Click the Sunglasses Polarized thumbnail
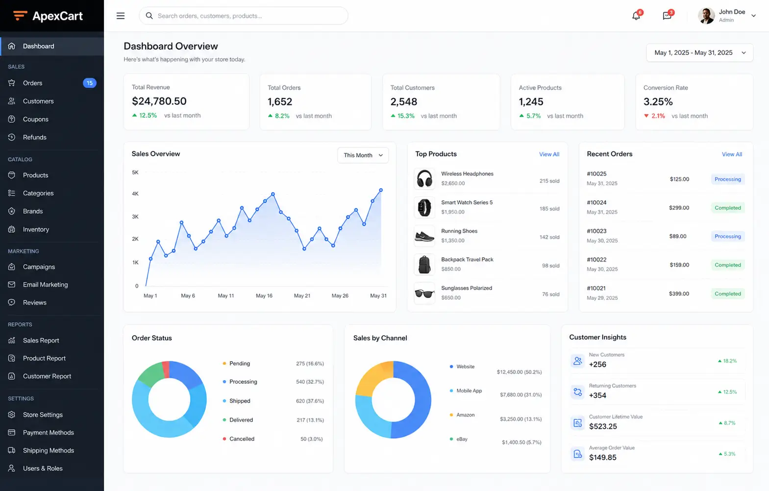The image size is (769, 491). [424, 294]
